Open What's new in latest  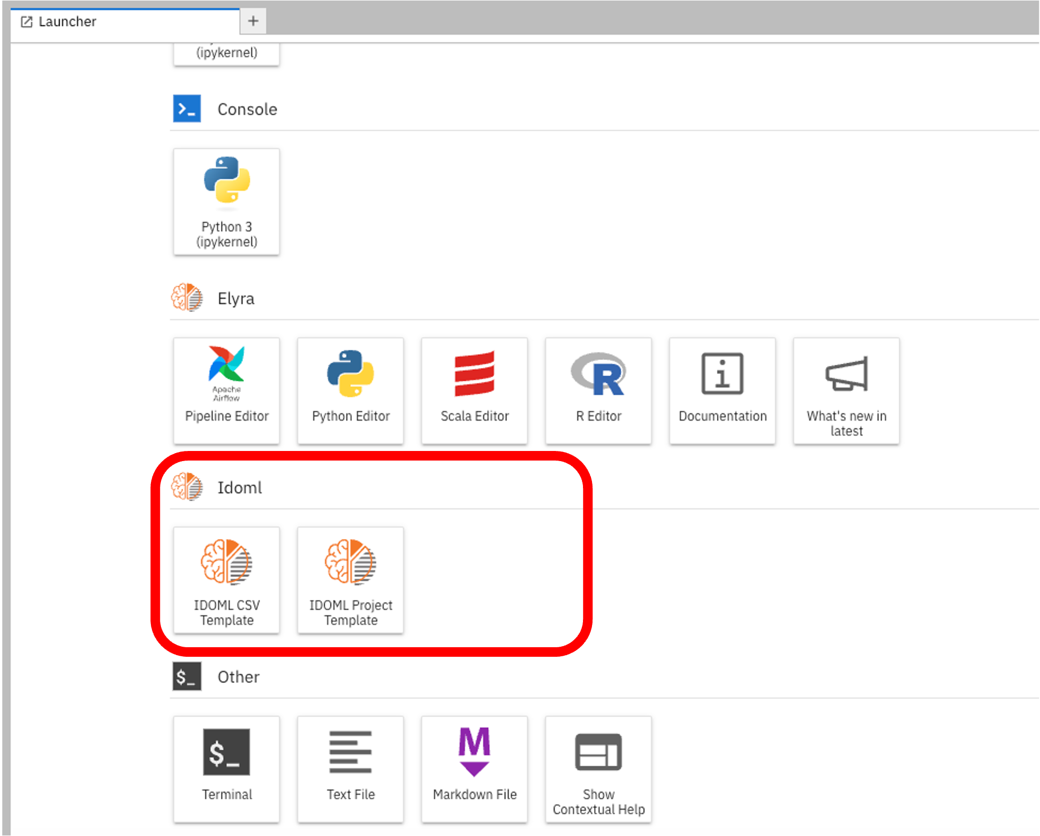847,391
